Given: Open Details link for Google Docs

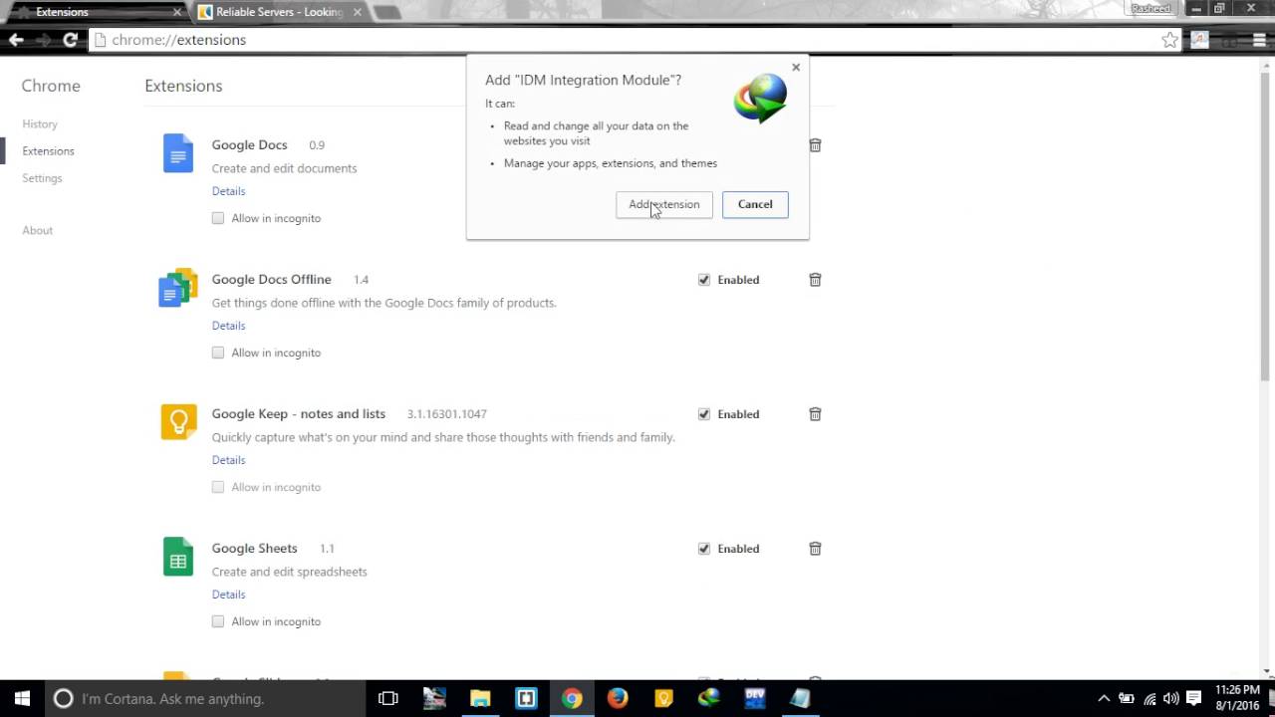Looking at the screenshot, I should tap(228, 191).
